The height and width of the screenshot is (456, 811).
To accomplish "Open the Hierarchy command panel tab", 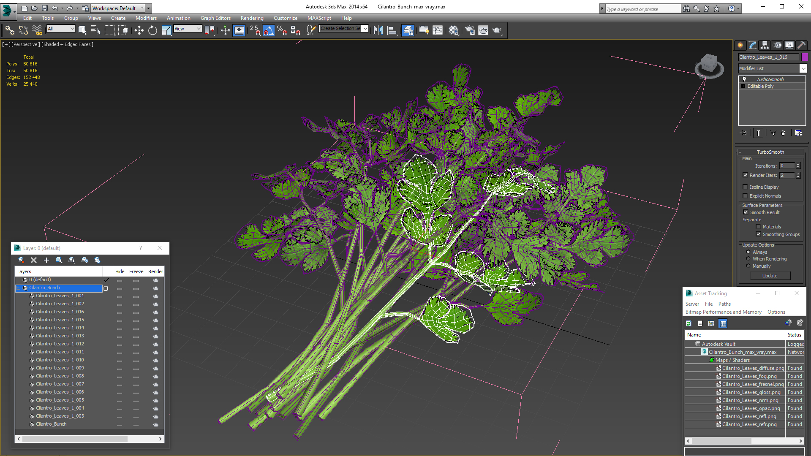I will point(765,45).
